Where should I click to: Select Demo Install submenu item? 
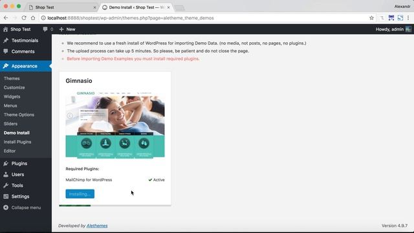pyautogui.click(x=17, y=133)
